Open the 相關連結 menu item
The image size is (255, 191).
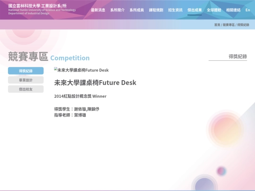tap(233, 10)
